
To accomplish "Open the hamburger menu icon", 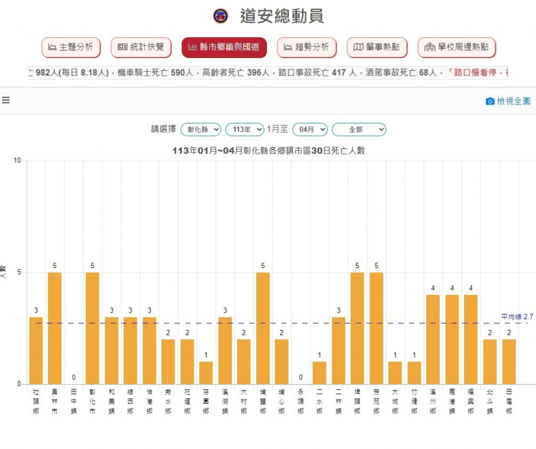I will tap(6, 100).
